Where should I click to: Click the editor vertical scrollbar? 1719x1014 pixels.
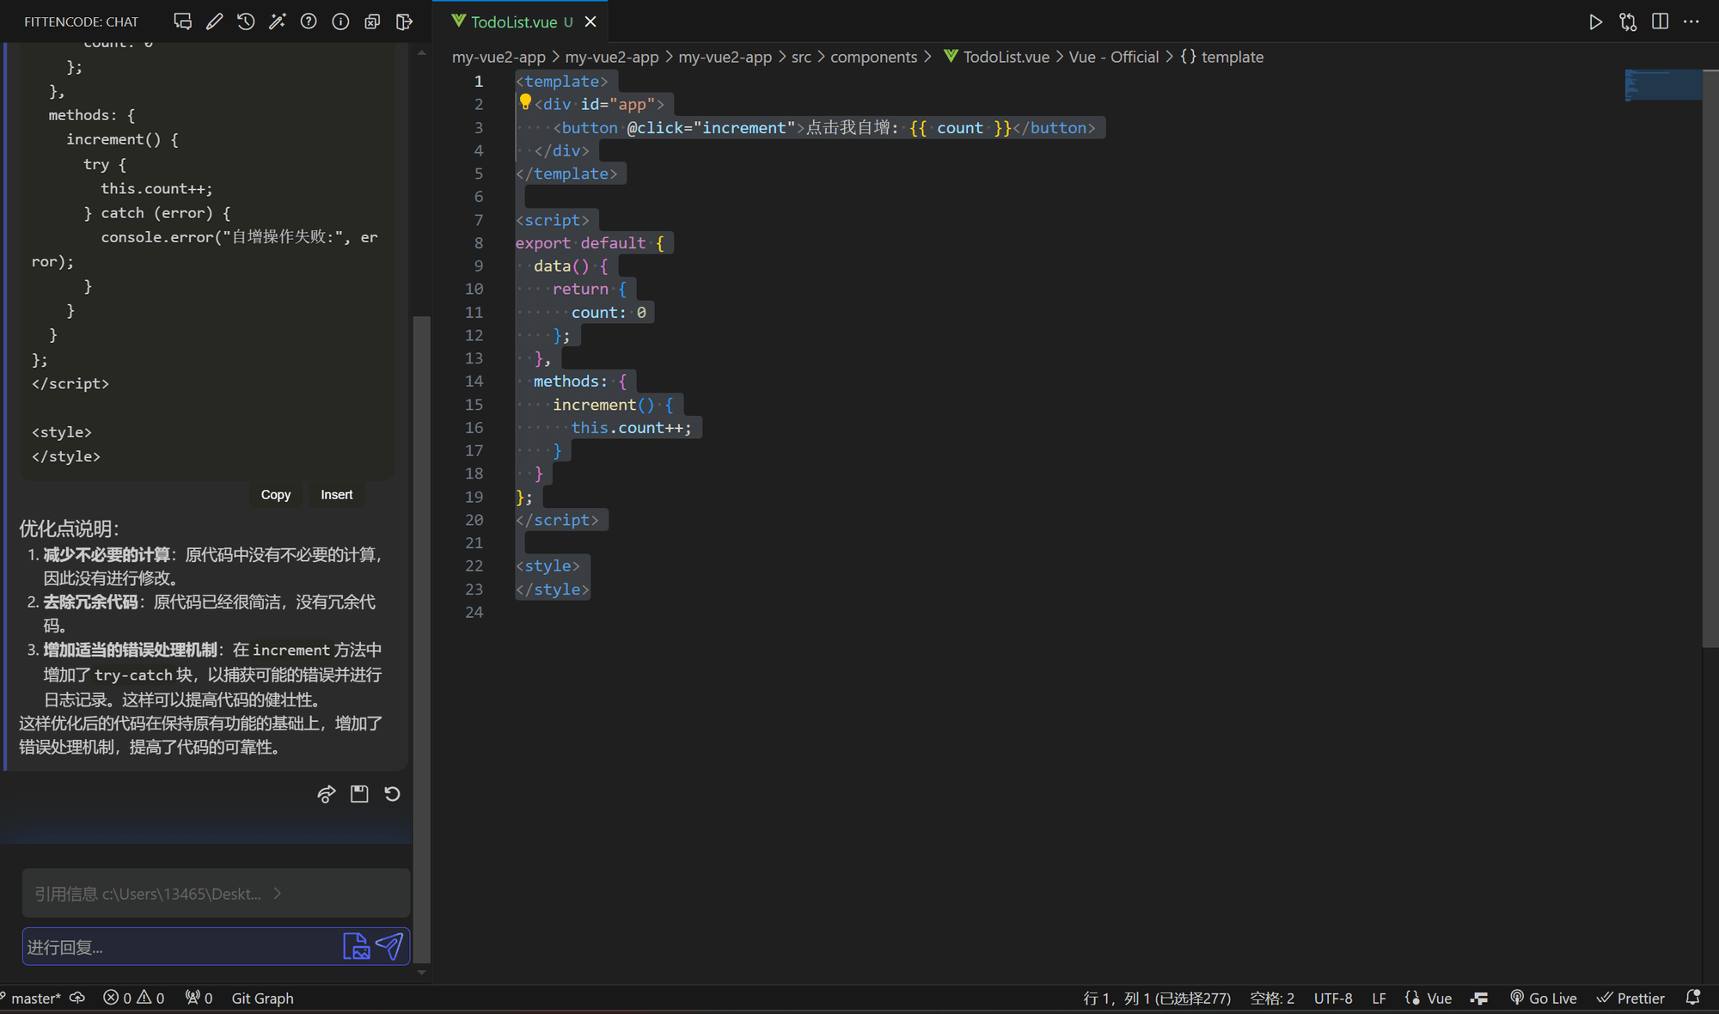(x=1710, y=357)
